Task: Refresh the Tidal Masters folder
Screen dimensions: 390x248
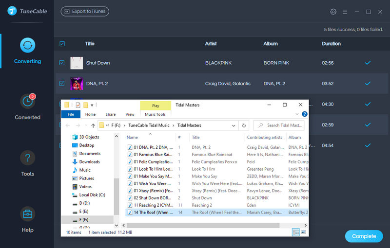Action: click(244, 125)
